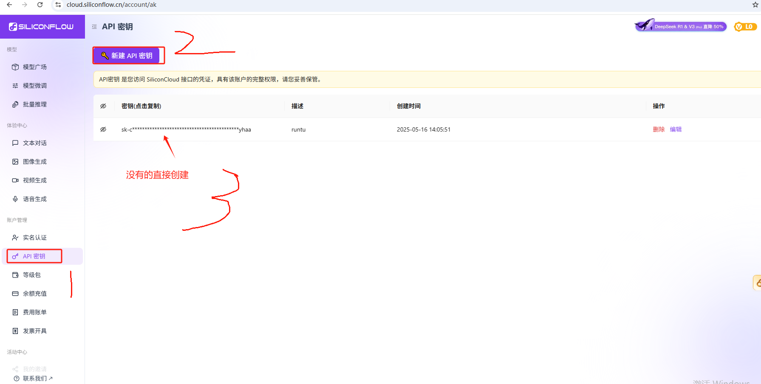The height and width of the screenshot is (384, 761).
Task: Click the browser back arrow
Action: pos(9,5)
